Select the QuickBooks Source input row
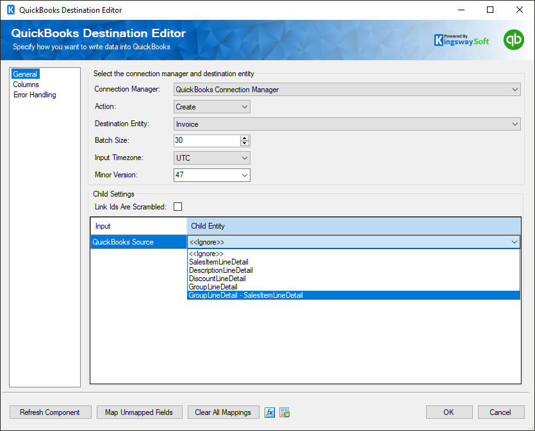 tap(138, 242)
